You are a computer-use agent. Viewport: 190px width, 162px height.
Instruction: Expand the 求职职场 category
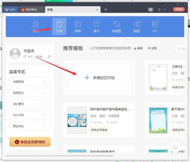tap(30, 82)
